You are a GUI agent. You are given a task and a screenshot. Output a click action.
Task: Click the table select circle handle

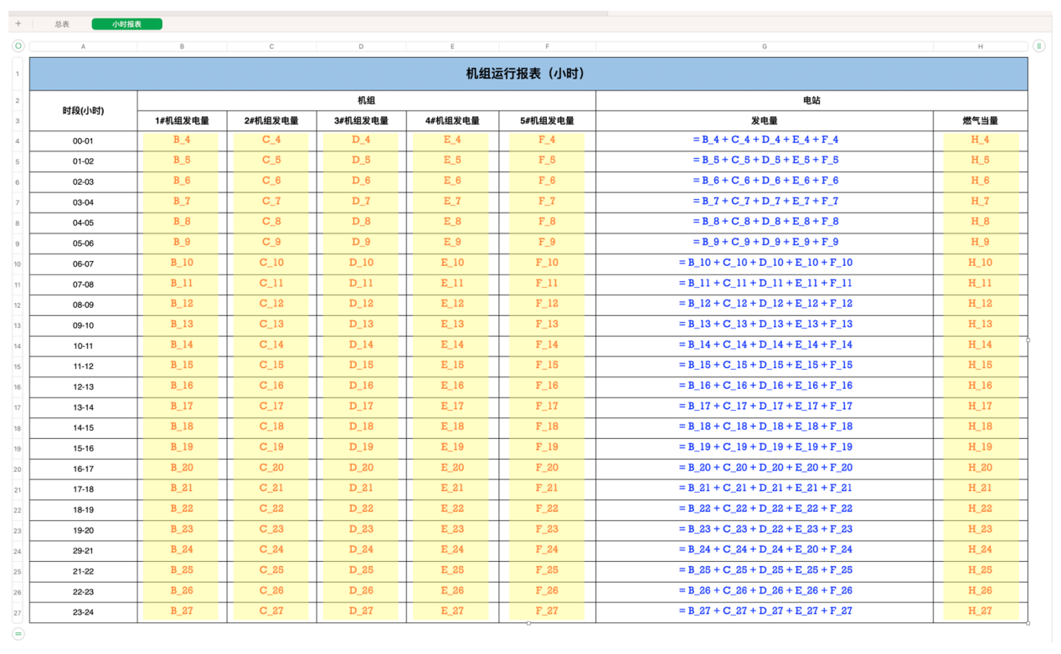pos(18,46)
